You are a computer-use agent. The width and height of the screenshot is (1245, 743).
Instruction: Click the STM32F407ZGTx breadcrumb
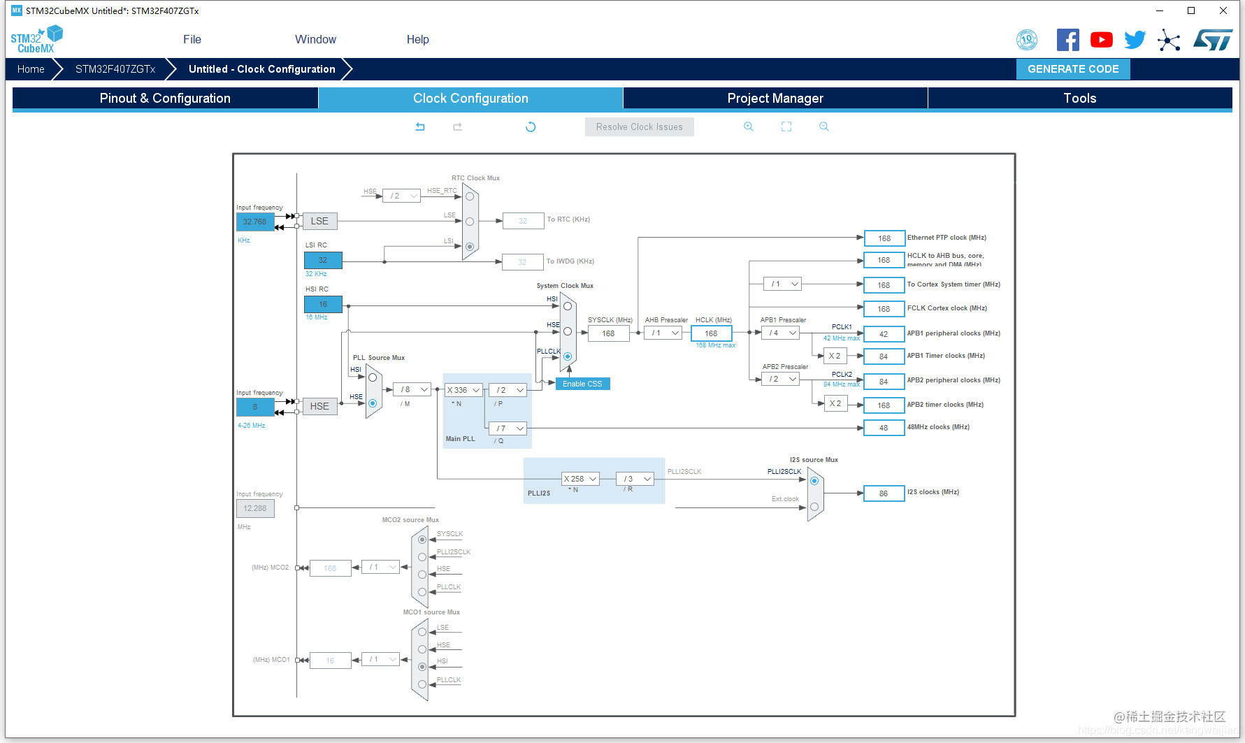click(x=115, y=69)
